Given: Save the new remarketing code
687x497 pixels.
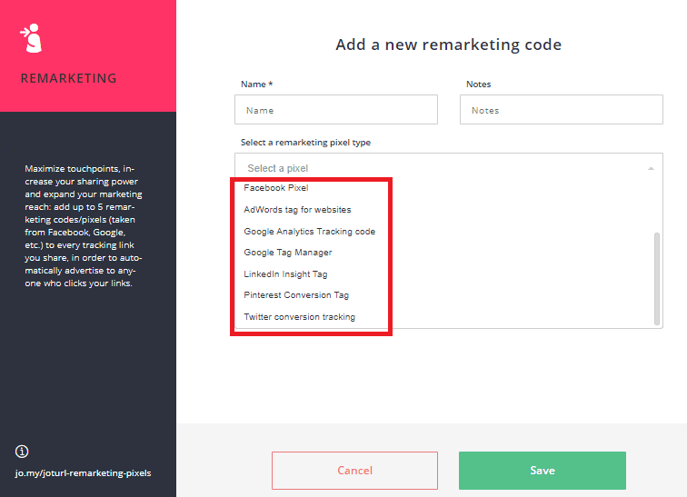Looking at the screenshot, I should pos(543,471).
